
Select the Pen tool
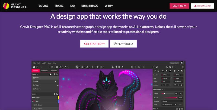pos(87,67)
